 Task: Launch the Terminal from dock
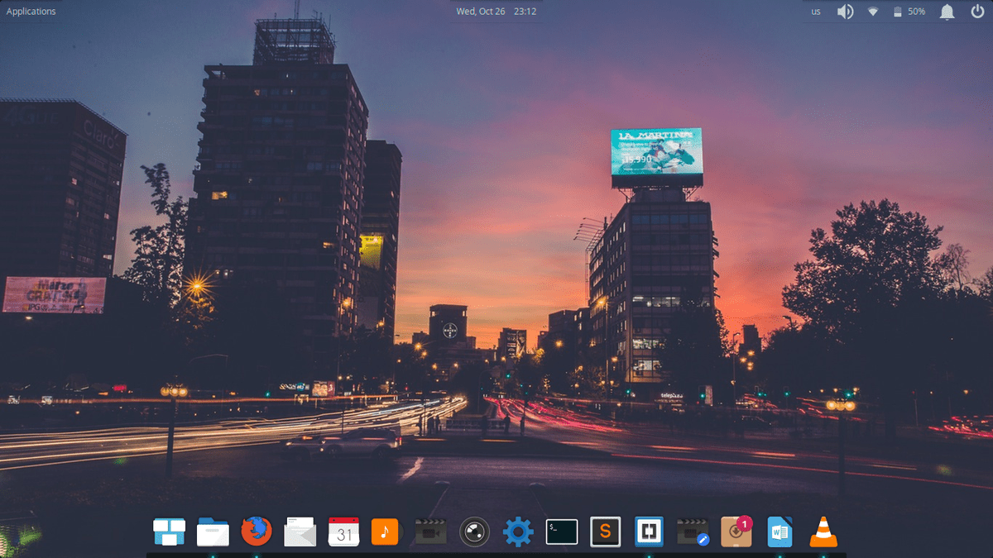pyautogui.click(x=562, y=532)
